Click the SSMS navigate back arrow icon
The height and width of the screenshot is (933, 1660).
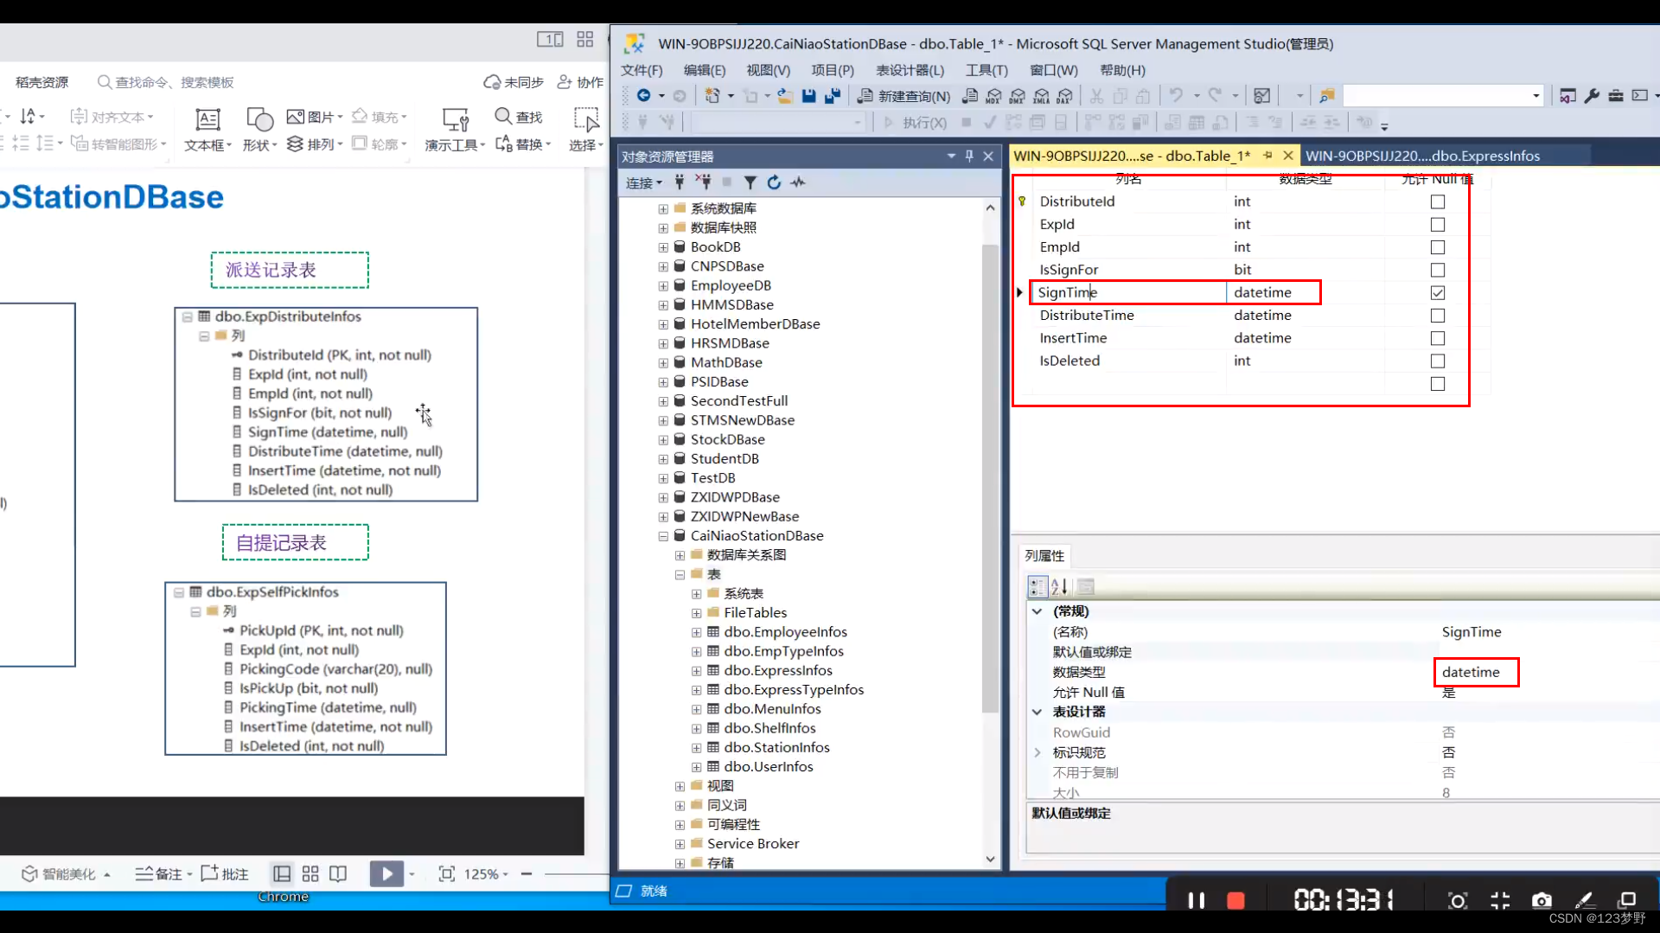coord(643,96)
